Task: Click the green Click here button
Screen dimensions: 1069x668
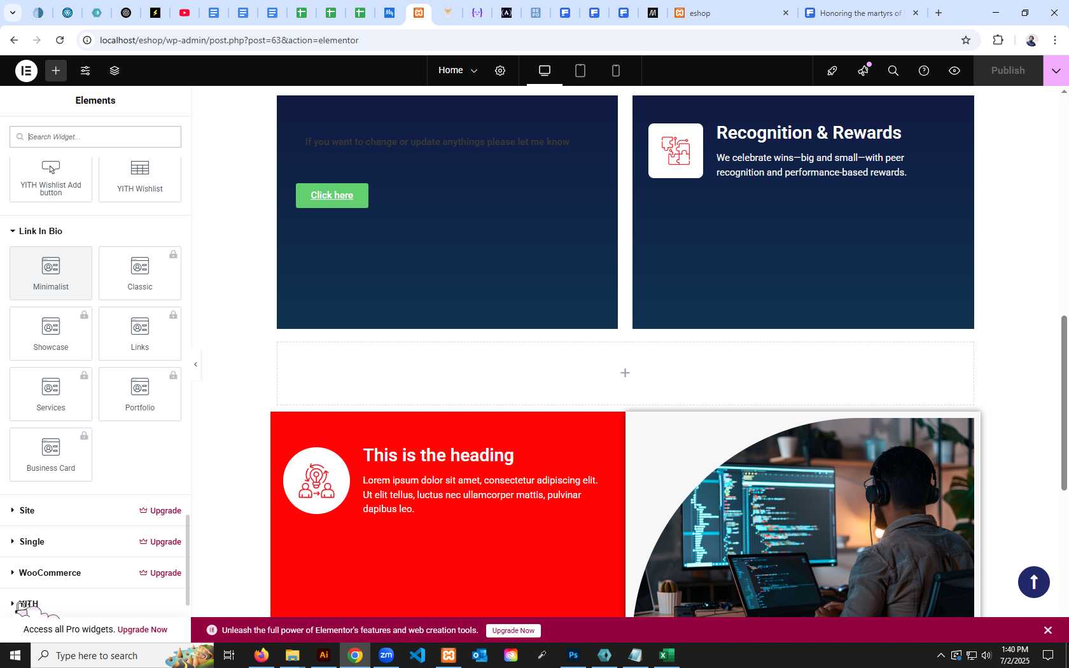Action: click(332, 195)
